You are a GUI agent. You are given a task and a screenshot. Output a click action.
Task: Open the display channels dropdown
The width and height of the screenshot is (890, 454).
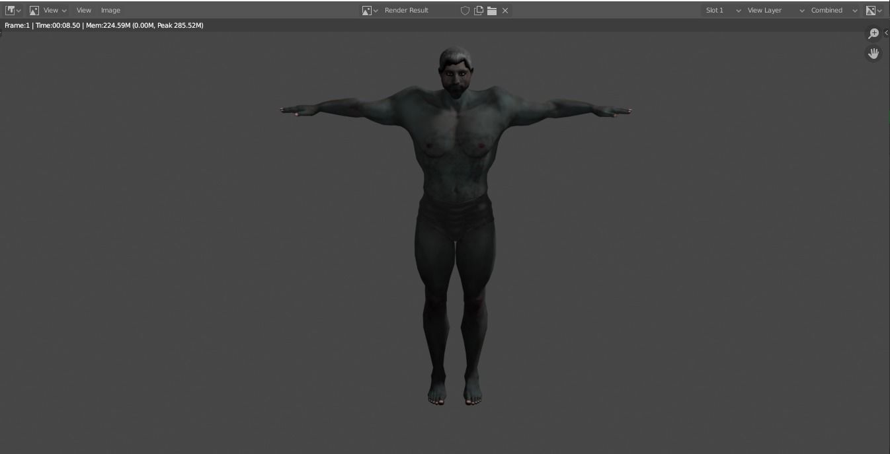pos(874,11)
